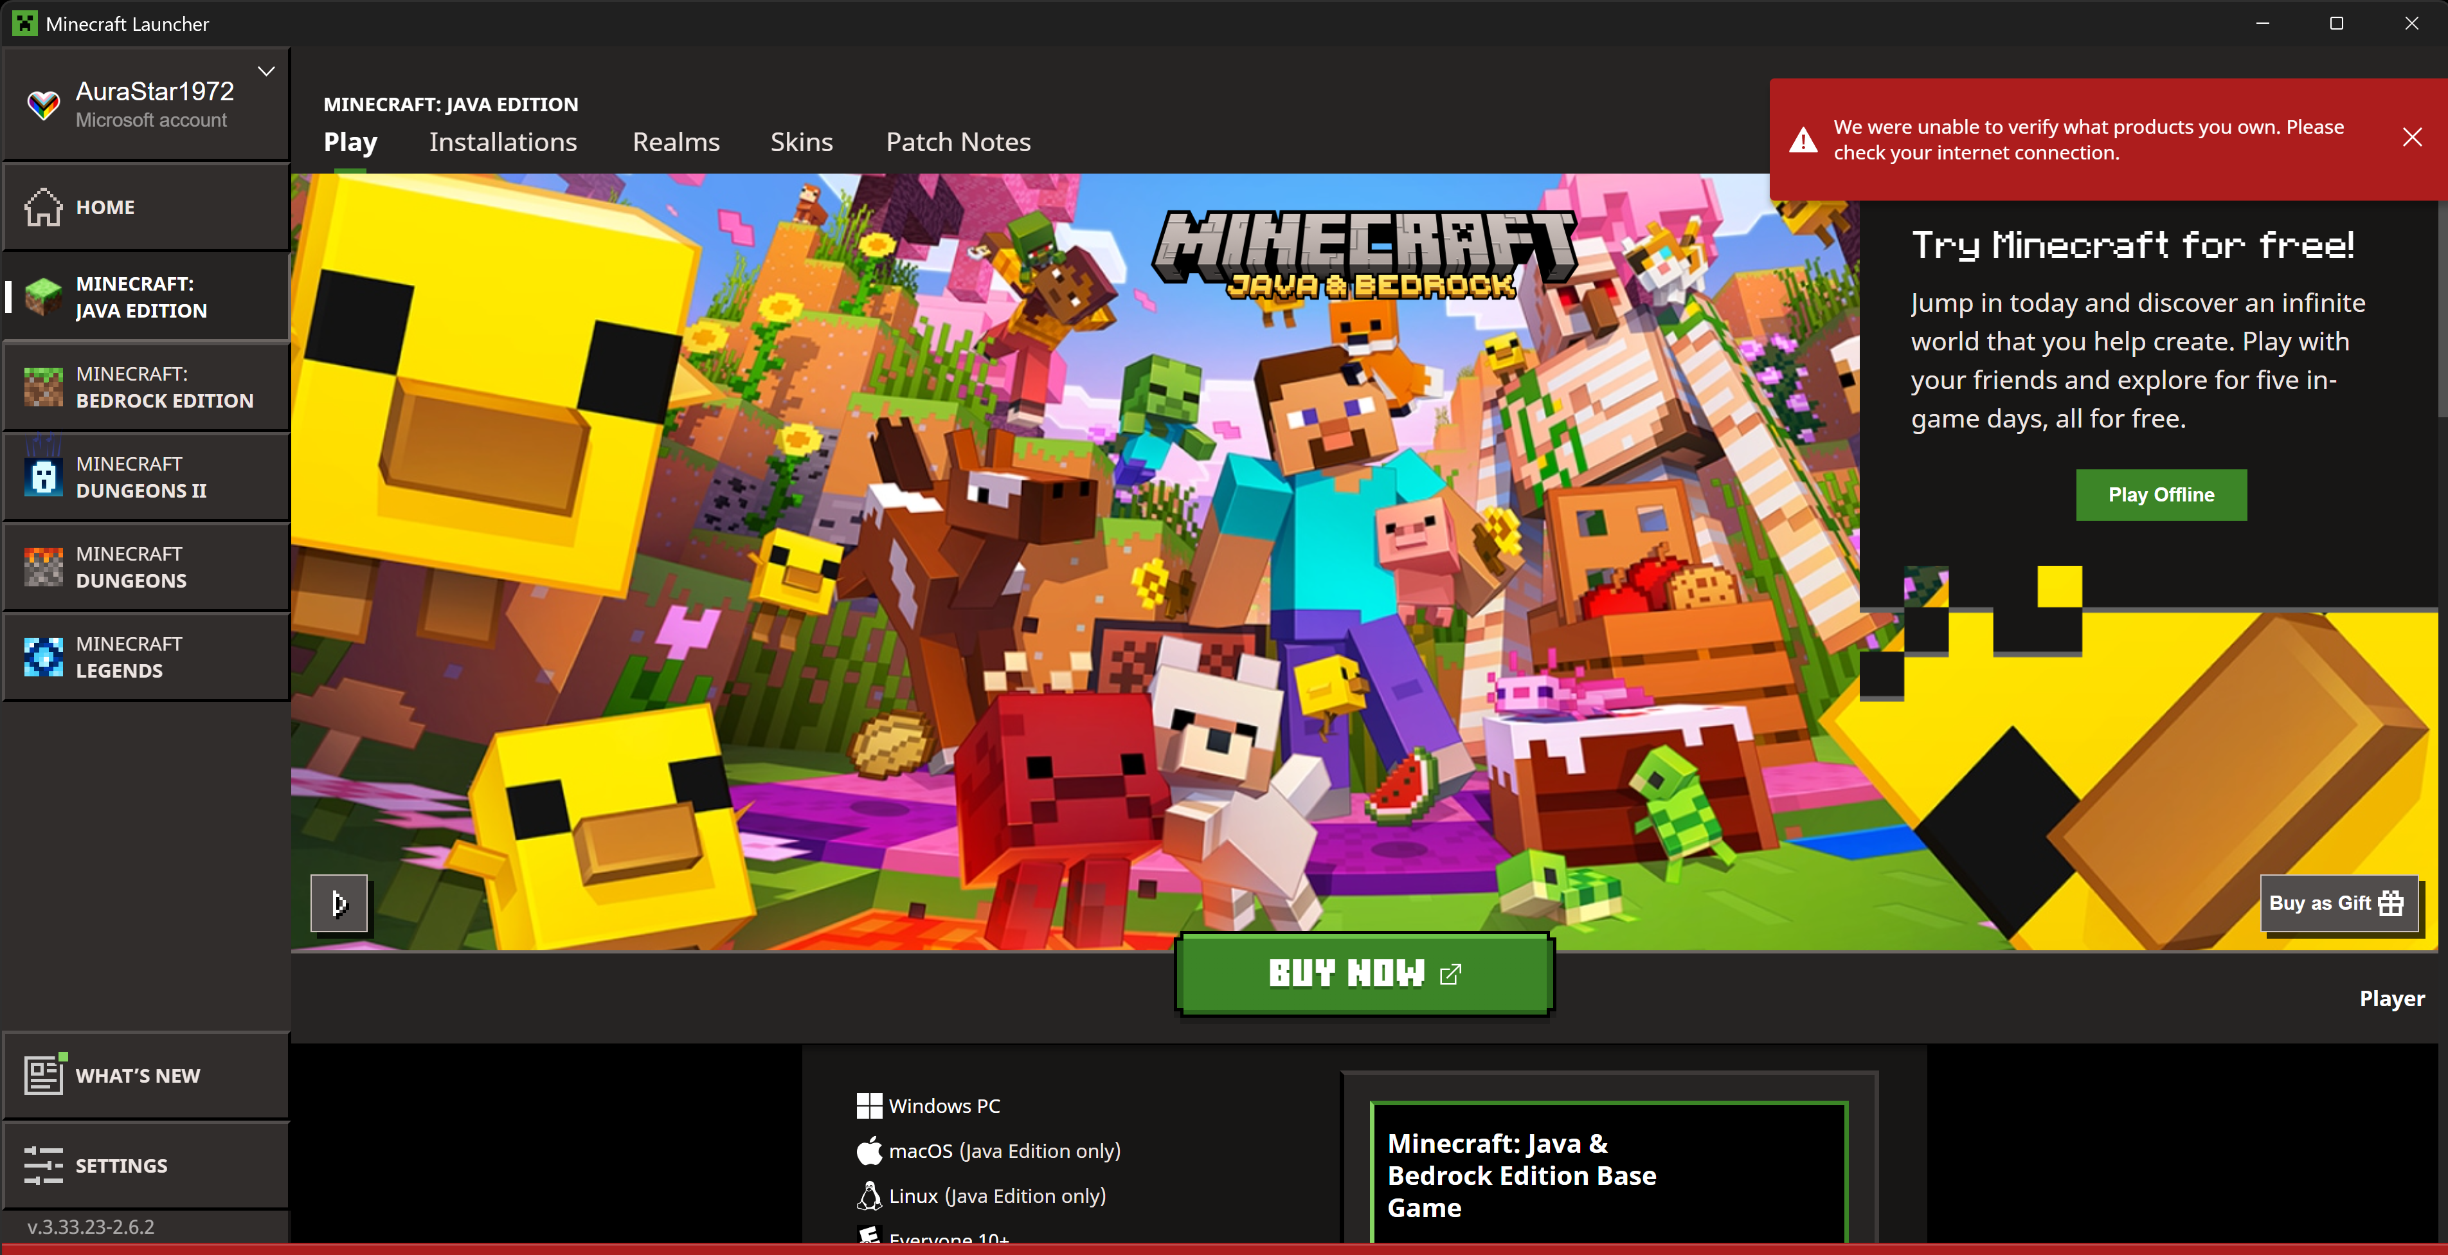Open the Skins tab
2448x1255 pixels.
[801, 141]
